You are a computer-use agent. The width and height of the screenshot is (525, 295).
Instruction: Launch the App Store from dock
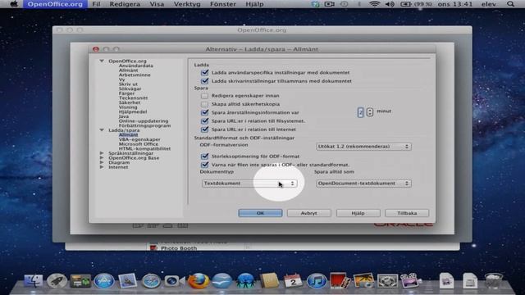[x=104, y=280]
